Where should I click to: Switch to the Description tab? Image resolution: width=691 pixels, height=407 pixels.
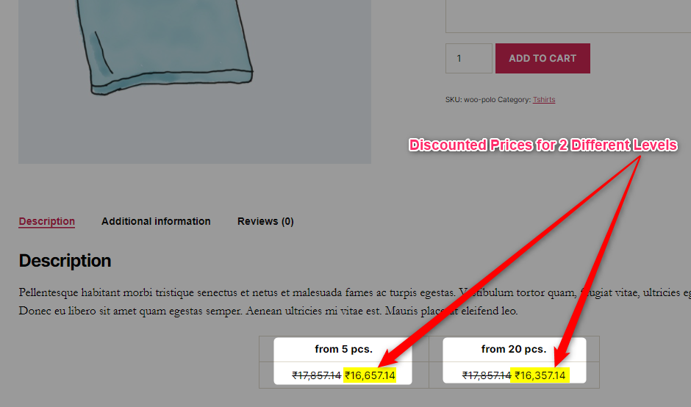tap(47, 221)
